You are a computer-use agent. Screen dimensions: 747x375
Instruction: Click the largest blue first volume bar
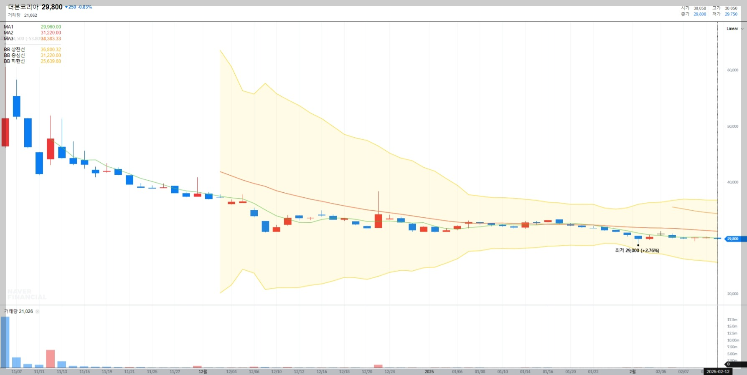pos(5,342)
